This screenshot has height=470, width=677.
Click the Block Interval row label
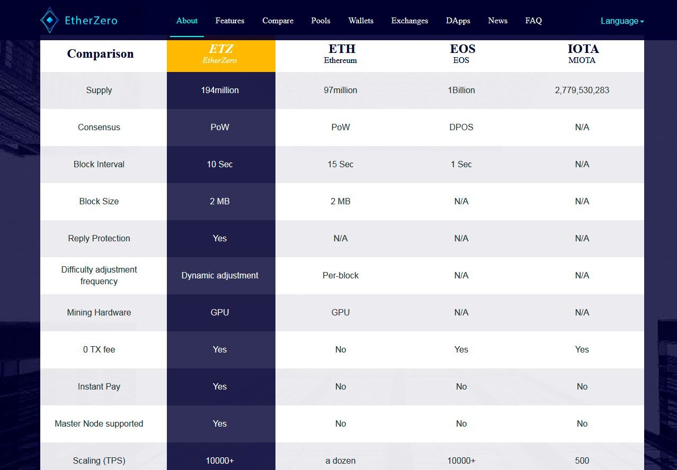tap(99, 165)
